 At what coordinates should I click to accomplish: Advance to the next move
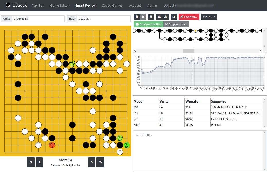click(92, 162)
